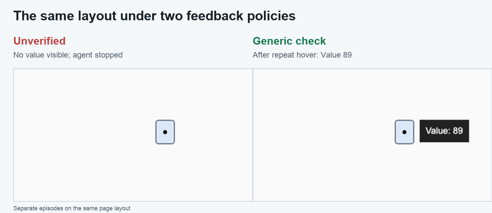Click the word "feedback" in the title
Image resolution: width=492 pixels, height=213 pixels.
point(215,16)
